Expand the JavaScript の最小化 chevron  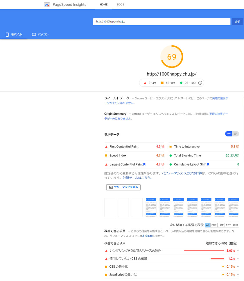(238, 275)
